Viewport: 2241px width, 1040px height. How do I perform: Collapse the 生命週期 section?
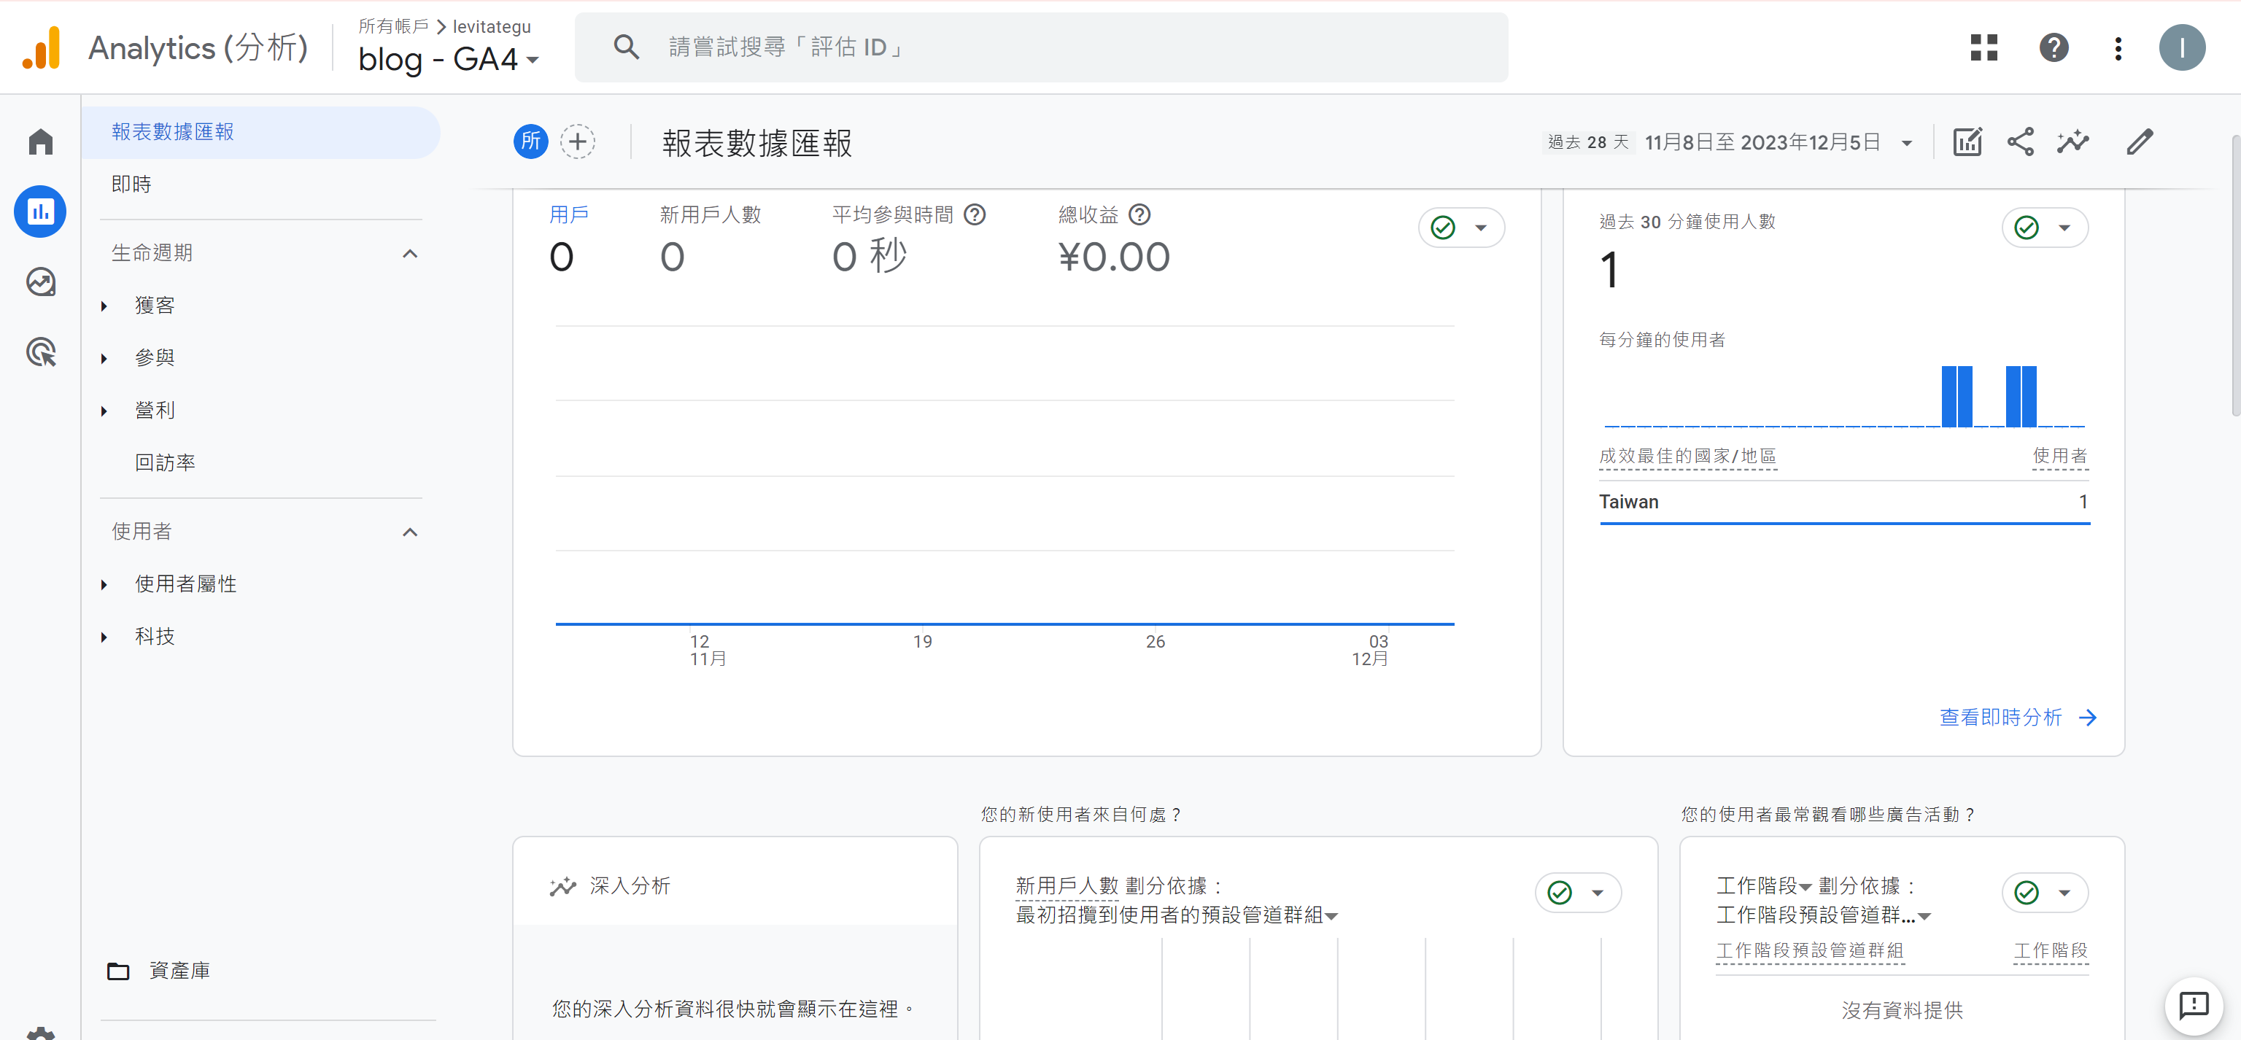(410, 254)
